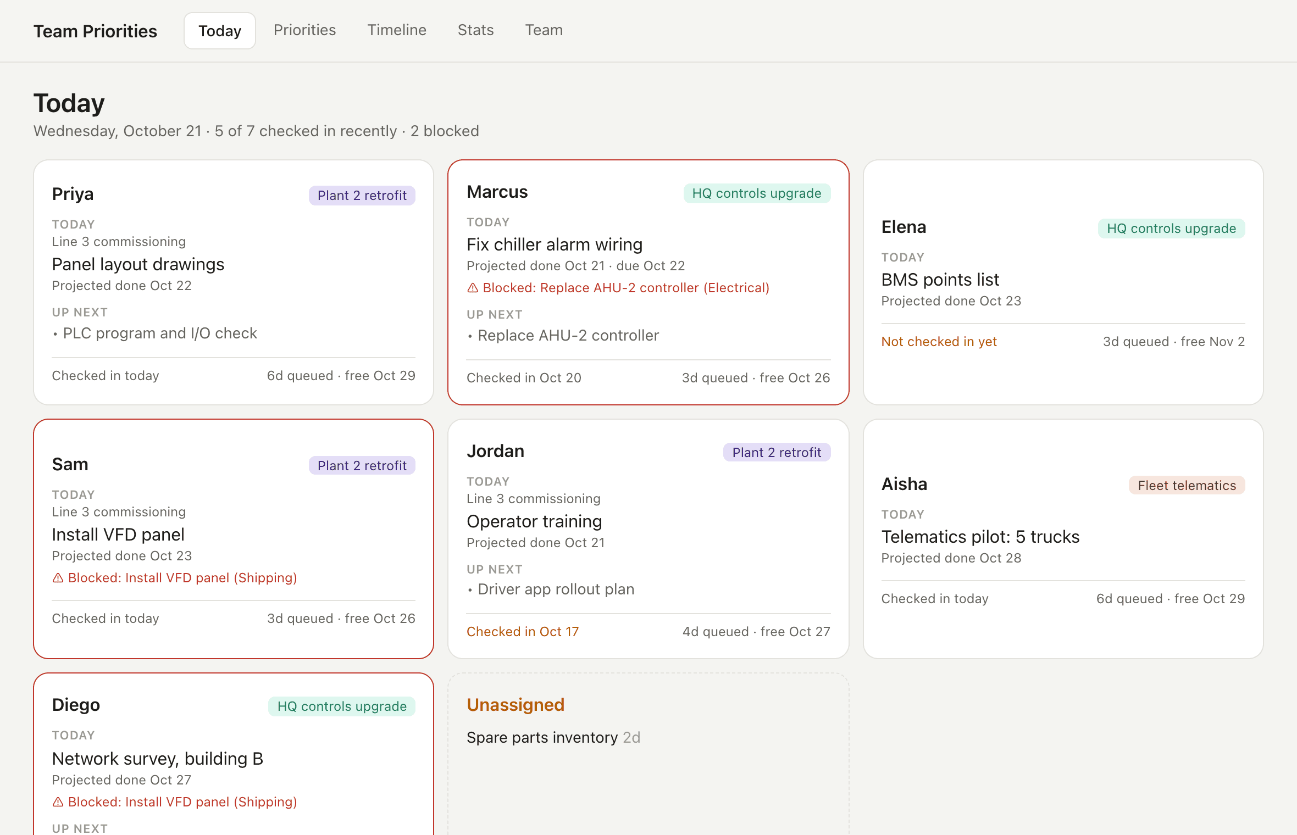Switch to the Priorities tab
This screenshot has height=835, width=1297.
(304, 30)
